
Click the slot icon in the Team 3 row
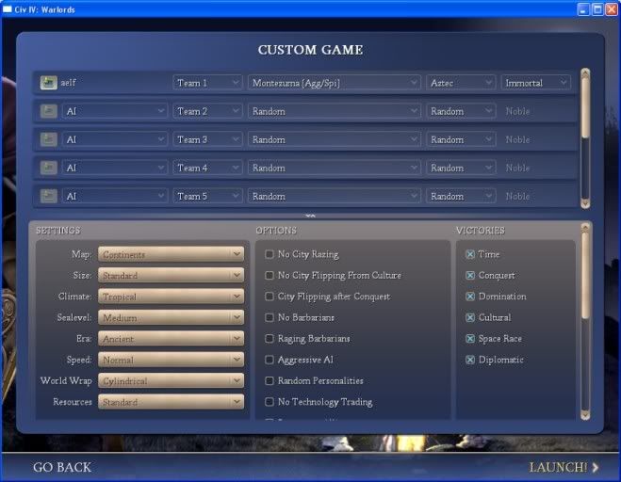coord(49,139)
